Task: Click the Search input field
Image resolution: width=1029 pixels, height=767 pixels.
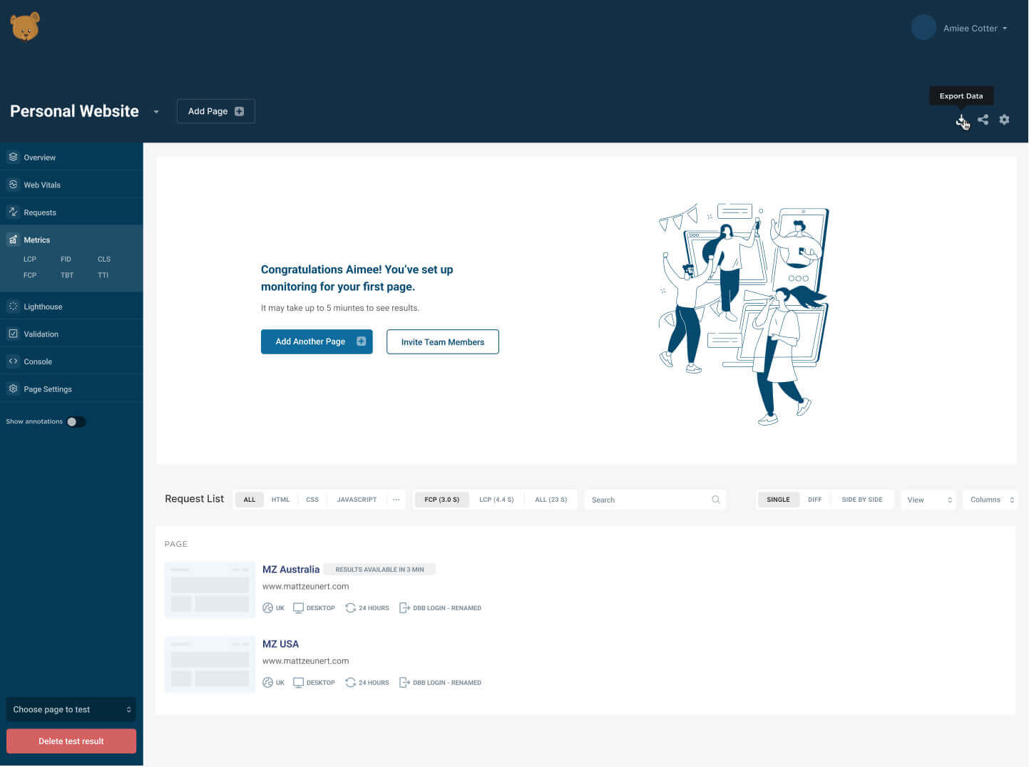Action: pos(655,500)
